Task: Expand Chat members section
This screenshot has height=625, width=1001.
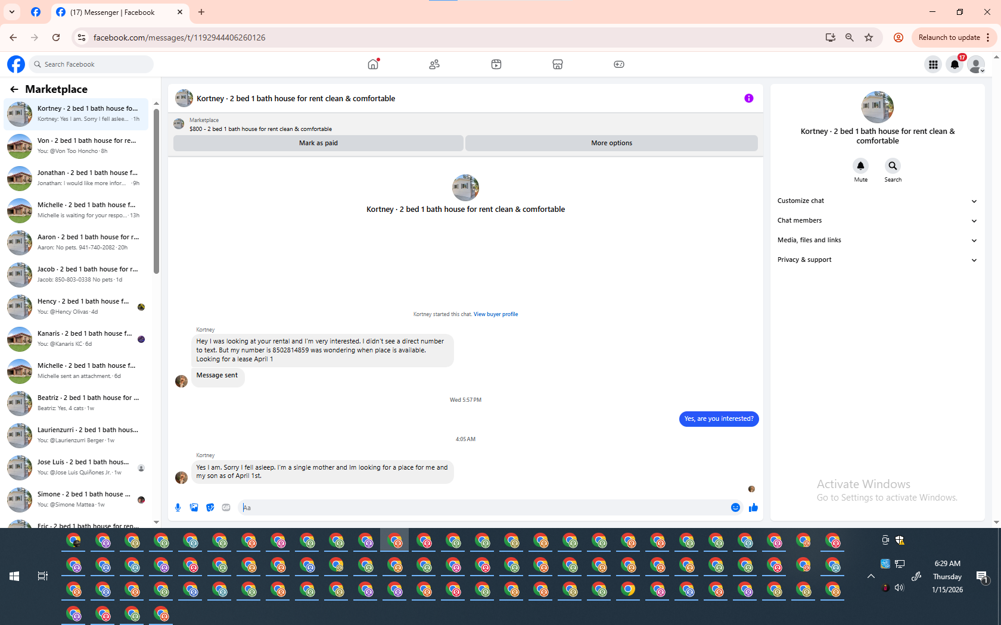Action: [x=878, y=221]
